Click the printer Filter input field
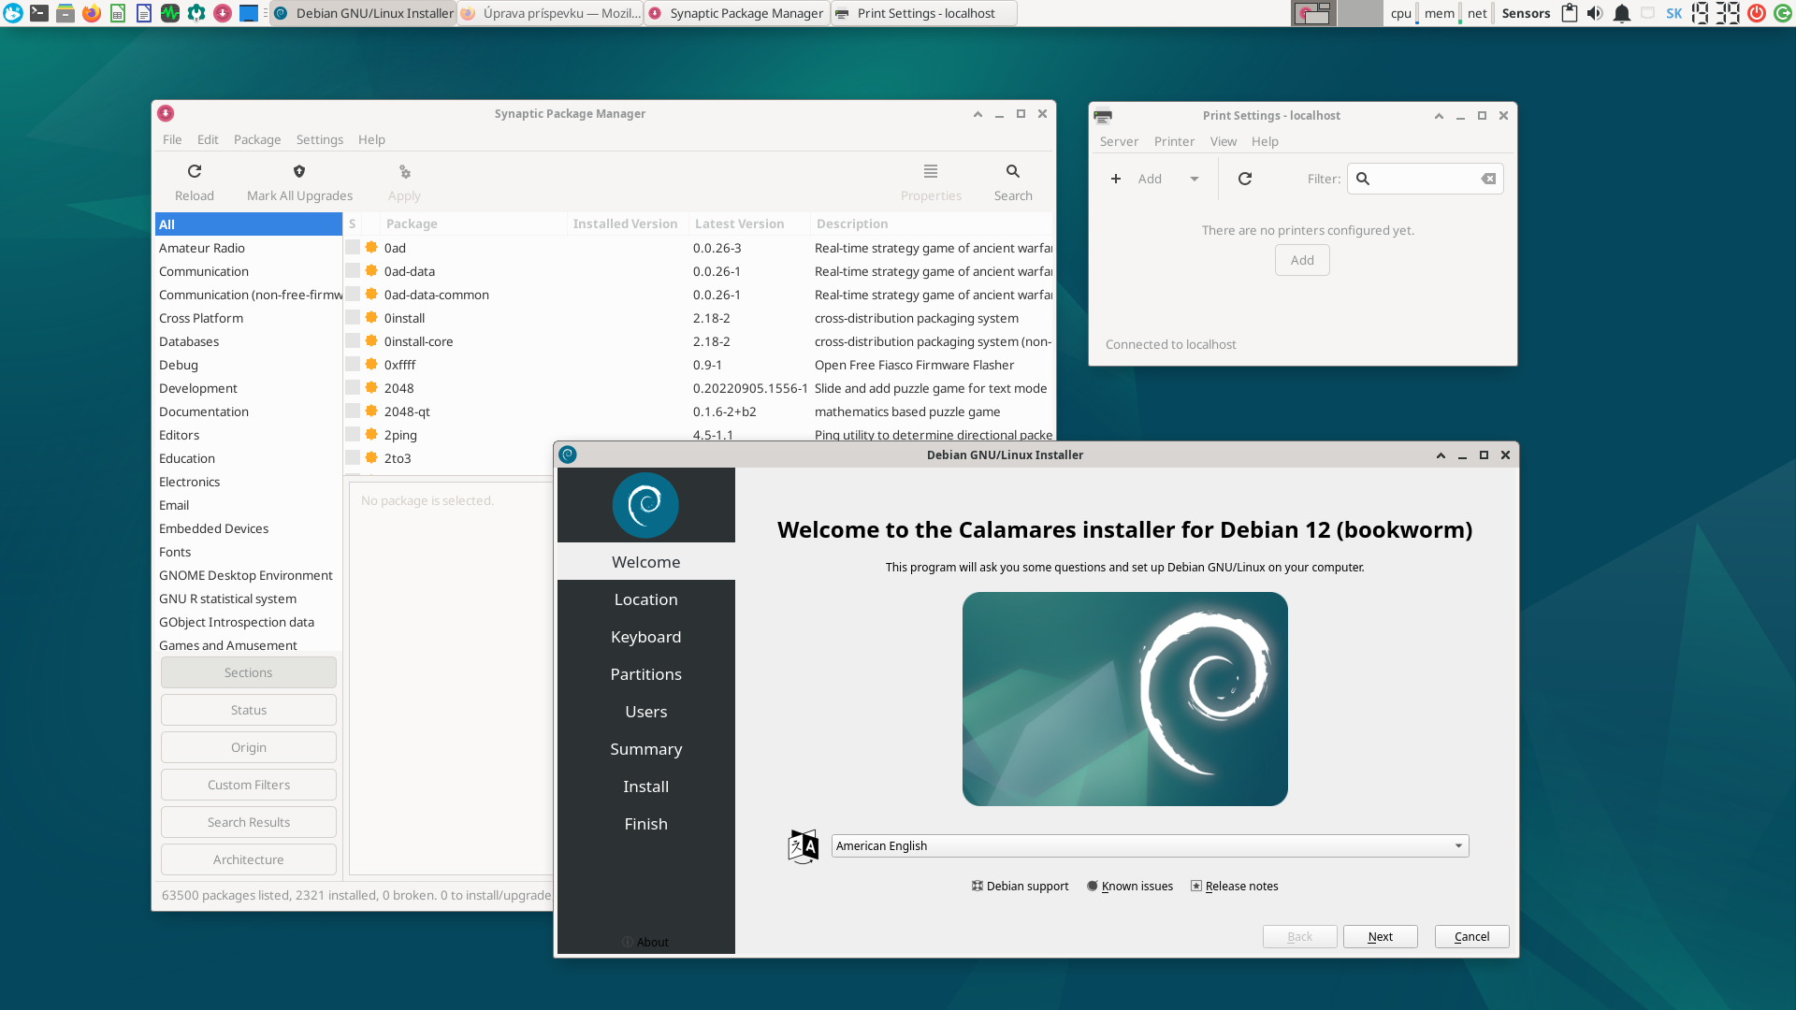The height and width of the screenshot is (1010, 1796). 1425,179
